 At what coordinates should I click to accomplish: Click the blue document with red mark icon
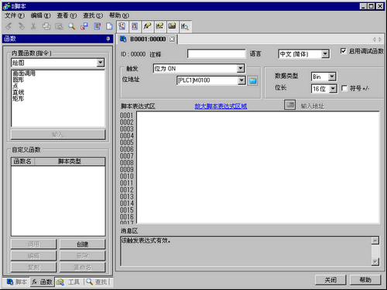(x=98, y=26)
